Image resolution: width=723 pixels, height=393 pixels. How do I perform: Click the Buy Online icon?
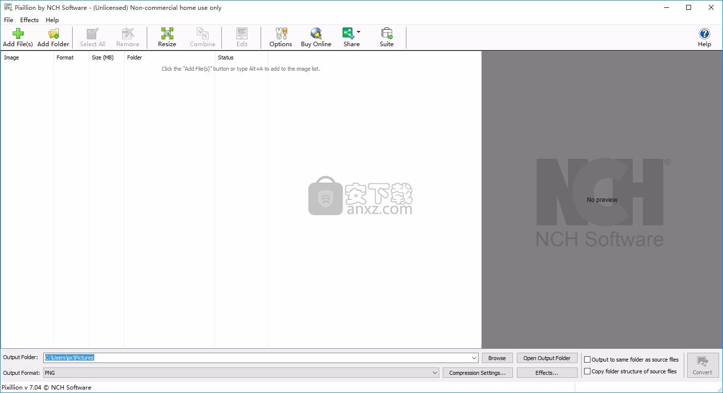pyautogui.click(x=316, y=37)
